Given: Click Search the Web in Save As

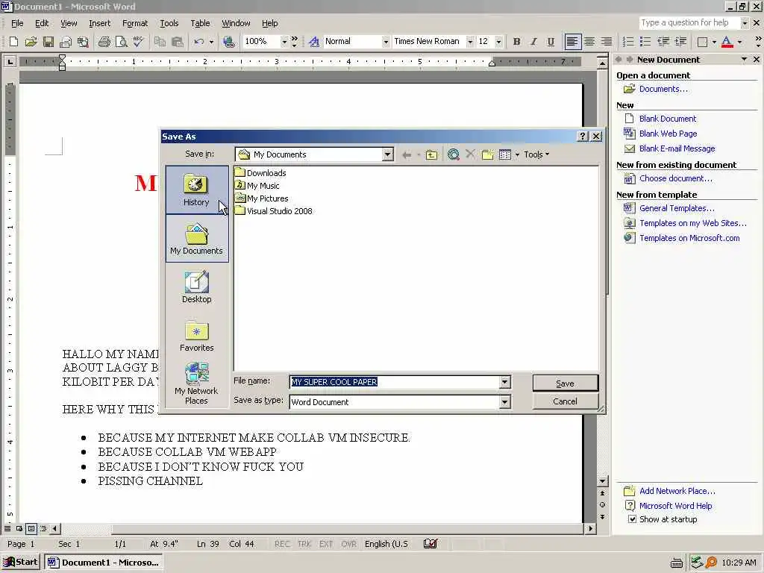Looking at the screenshot, I should pyautogui.click(x=453, y=155).
